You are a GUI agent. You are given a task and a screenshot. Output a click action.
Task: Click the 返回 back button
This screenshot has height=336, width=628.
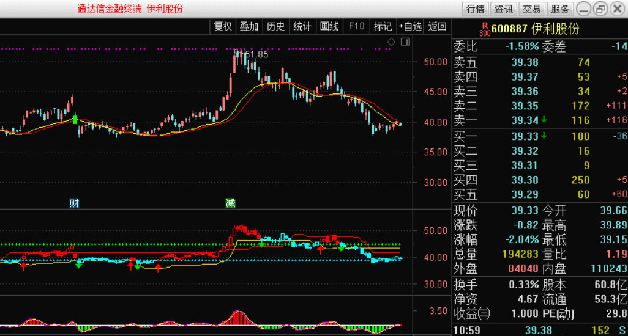pyautogui.click(x=437, y=26)
